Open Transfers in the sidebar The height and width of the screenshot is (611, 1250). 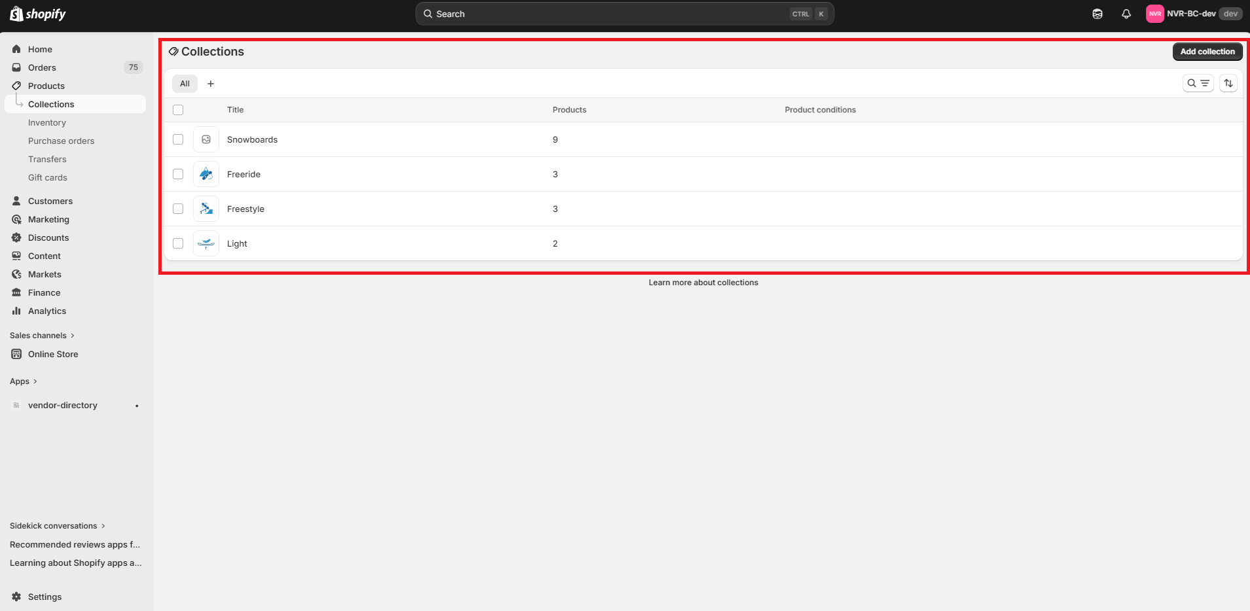(47, 159)
